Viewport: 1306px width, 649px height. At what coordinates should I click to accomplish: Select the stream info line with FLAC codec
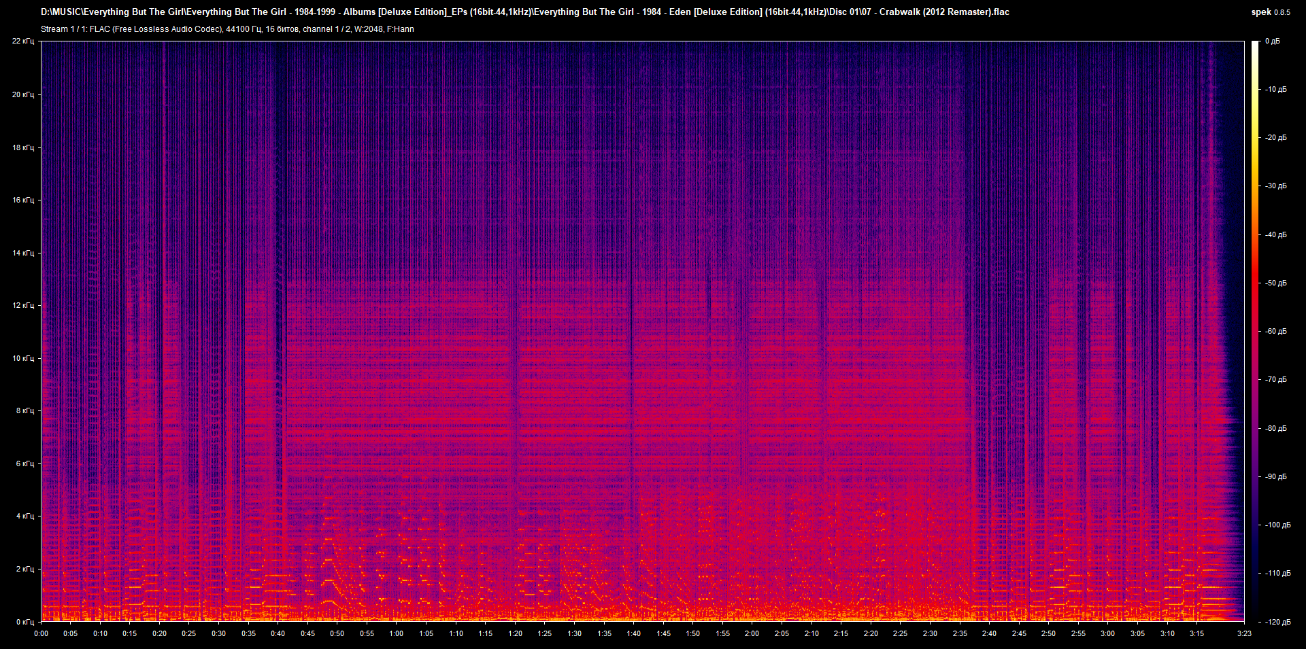[227, 29]
